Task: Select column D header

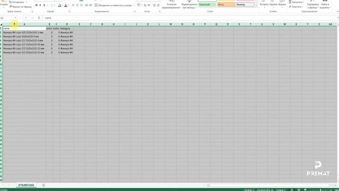Action: pos(67,24)
